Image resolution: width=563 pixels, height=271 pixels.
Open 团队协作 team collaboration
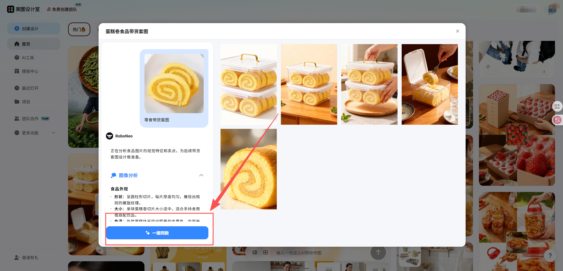[x=30, y=118]
